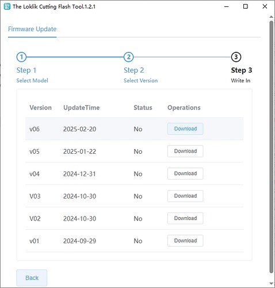Image resolution: width=275 pixels, height=288 pixels.
Task: Click the Step 2 label
Action: pos(133,70)
